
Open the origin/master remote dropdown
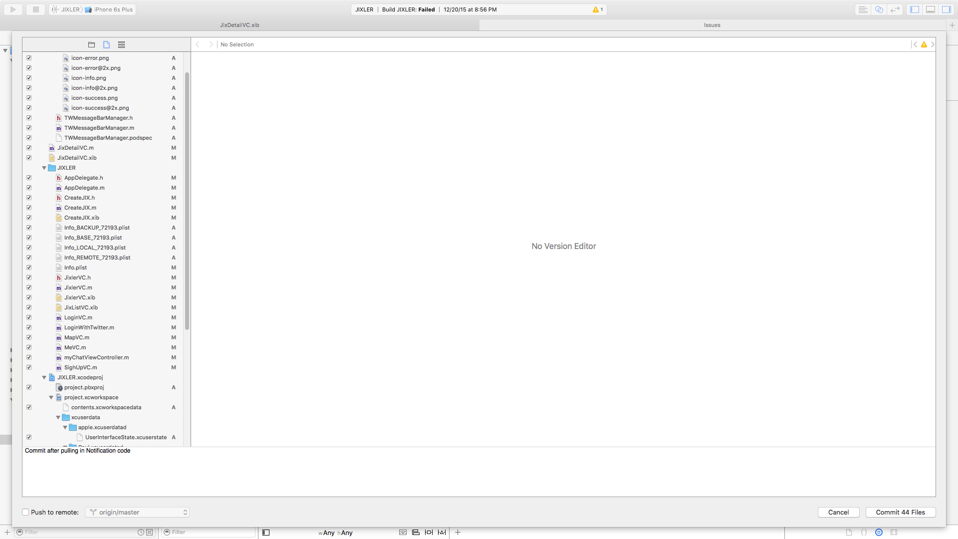137,512
